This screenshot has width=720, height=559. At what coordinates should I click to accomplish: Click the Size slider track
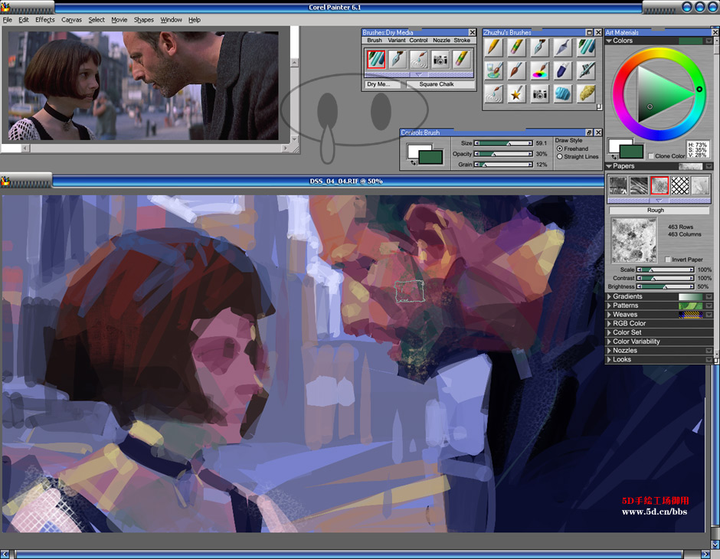(503, 143)
